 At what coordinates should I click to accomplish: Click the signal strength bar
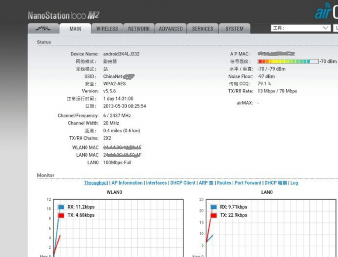coord(288,62)
